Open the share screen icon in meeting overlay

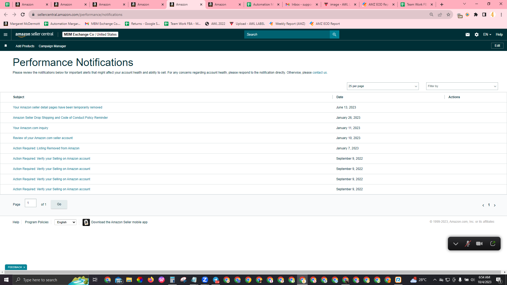click(493, 244)
